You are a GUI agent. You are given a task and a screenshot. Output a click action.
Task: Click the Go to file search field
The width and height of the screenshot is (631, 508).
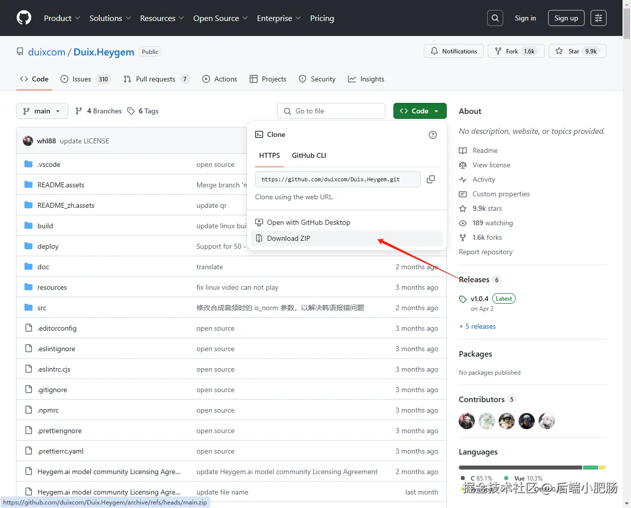[x=331, y=111]
